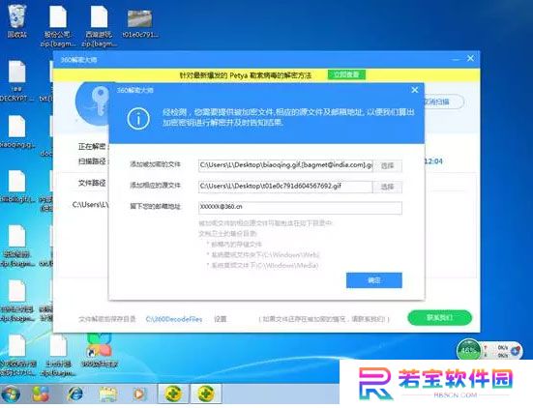The height and width of the screenshot is (408, 533).
Task: Open the Recycle Bin desktop icon
Action: (16, 20)
